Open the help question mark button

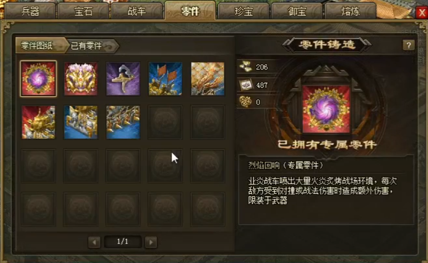[x=409, y=45]
